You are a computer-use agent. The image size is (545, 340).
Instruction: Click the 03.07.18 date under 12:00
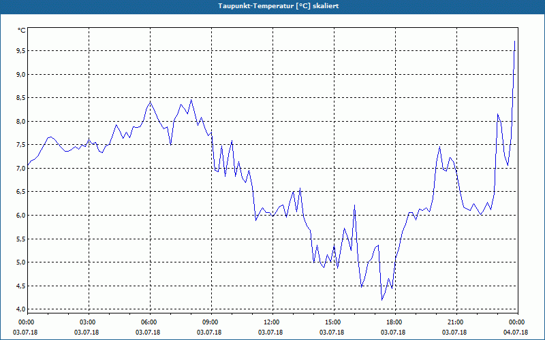pyautogui.click(x=270, y=333)
